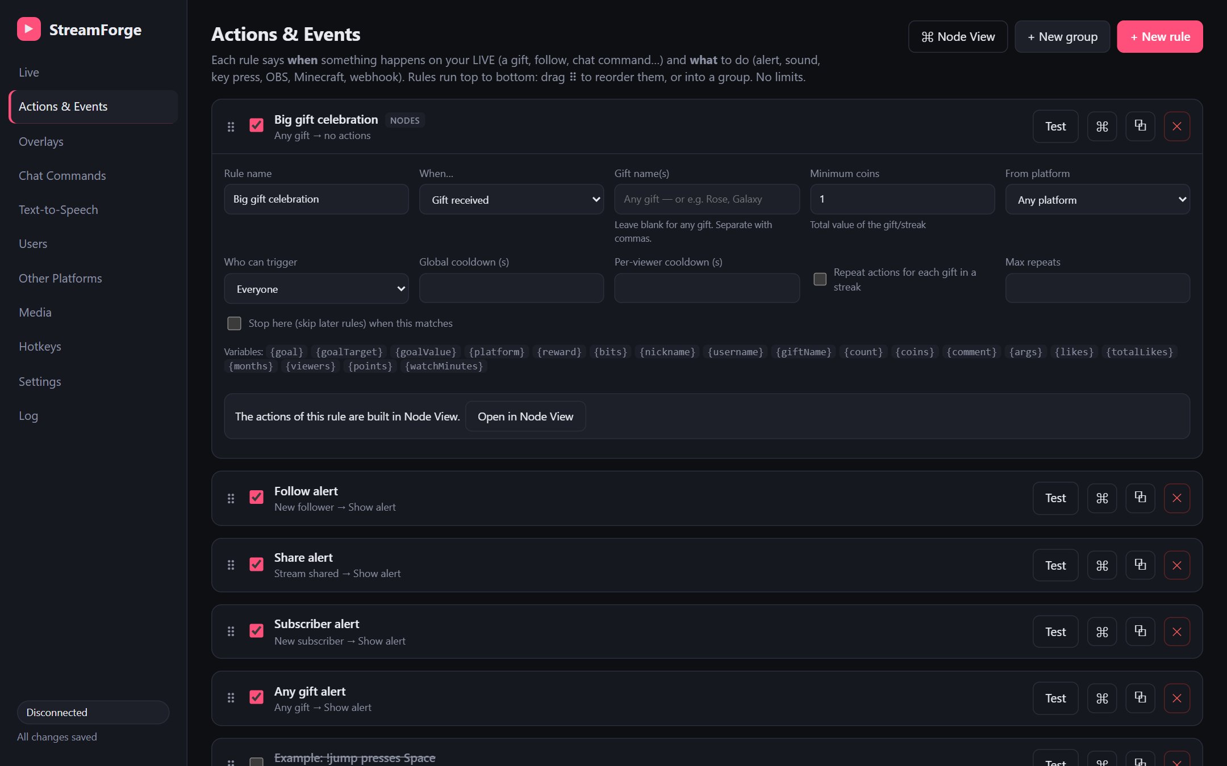
Task: Check Stop here when this matches
Action: point(234,323)
